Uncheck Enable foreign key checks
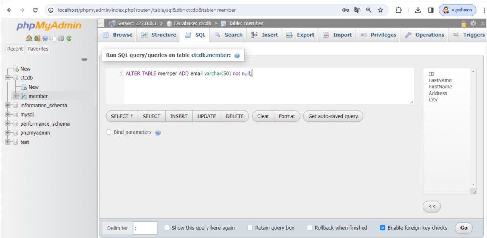This screenshot has width=487, height=238. [383, 228]
